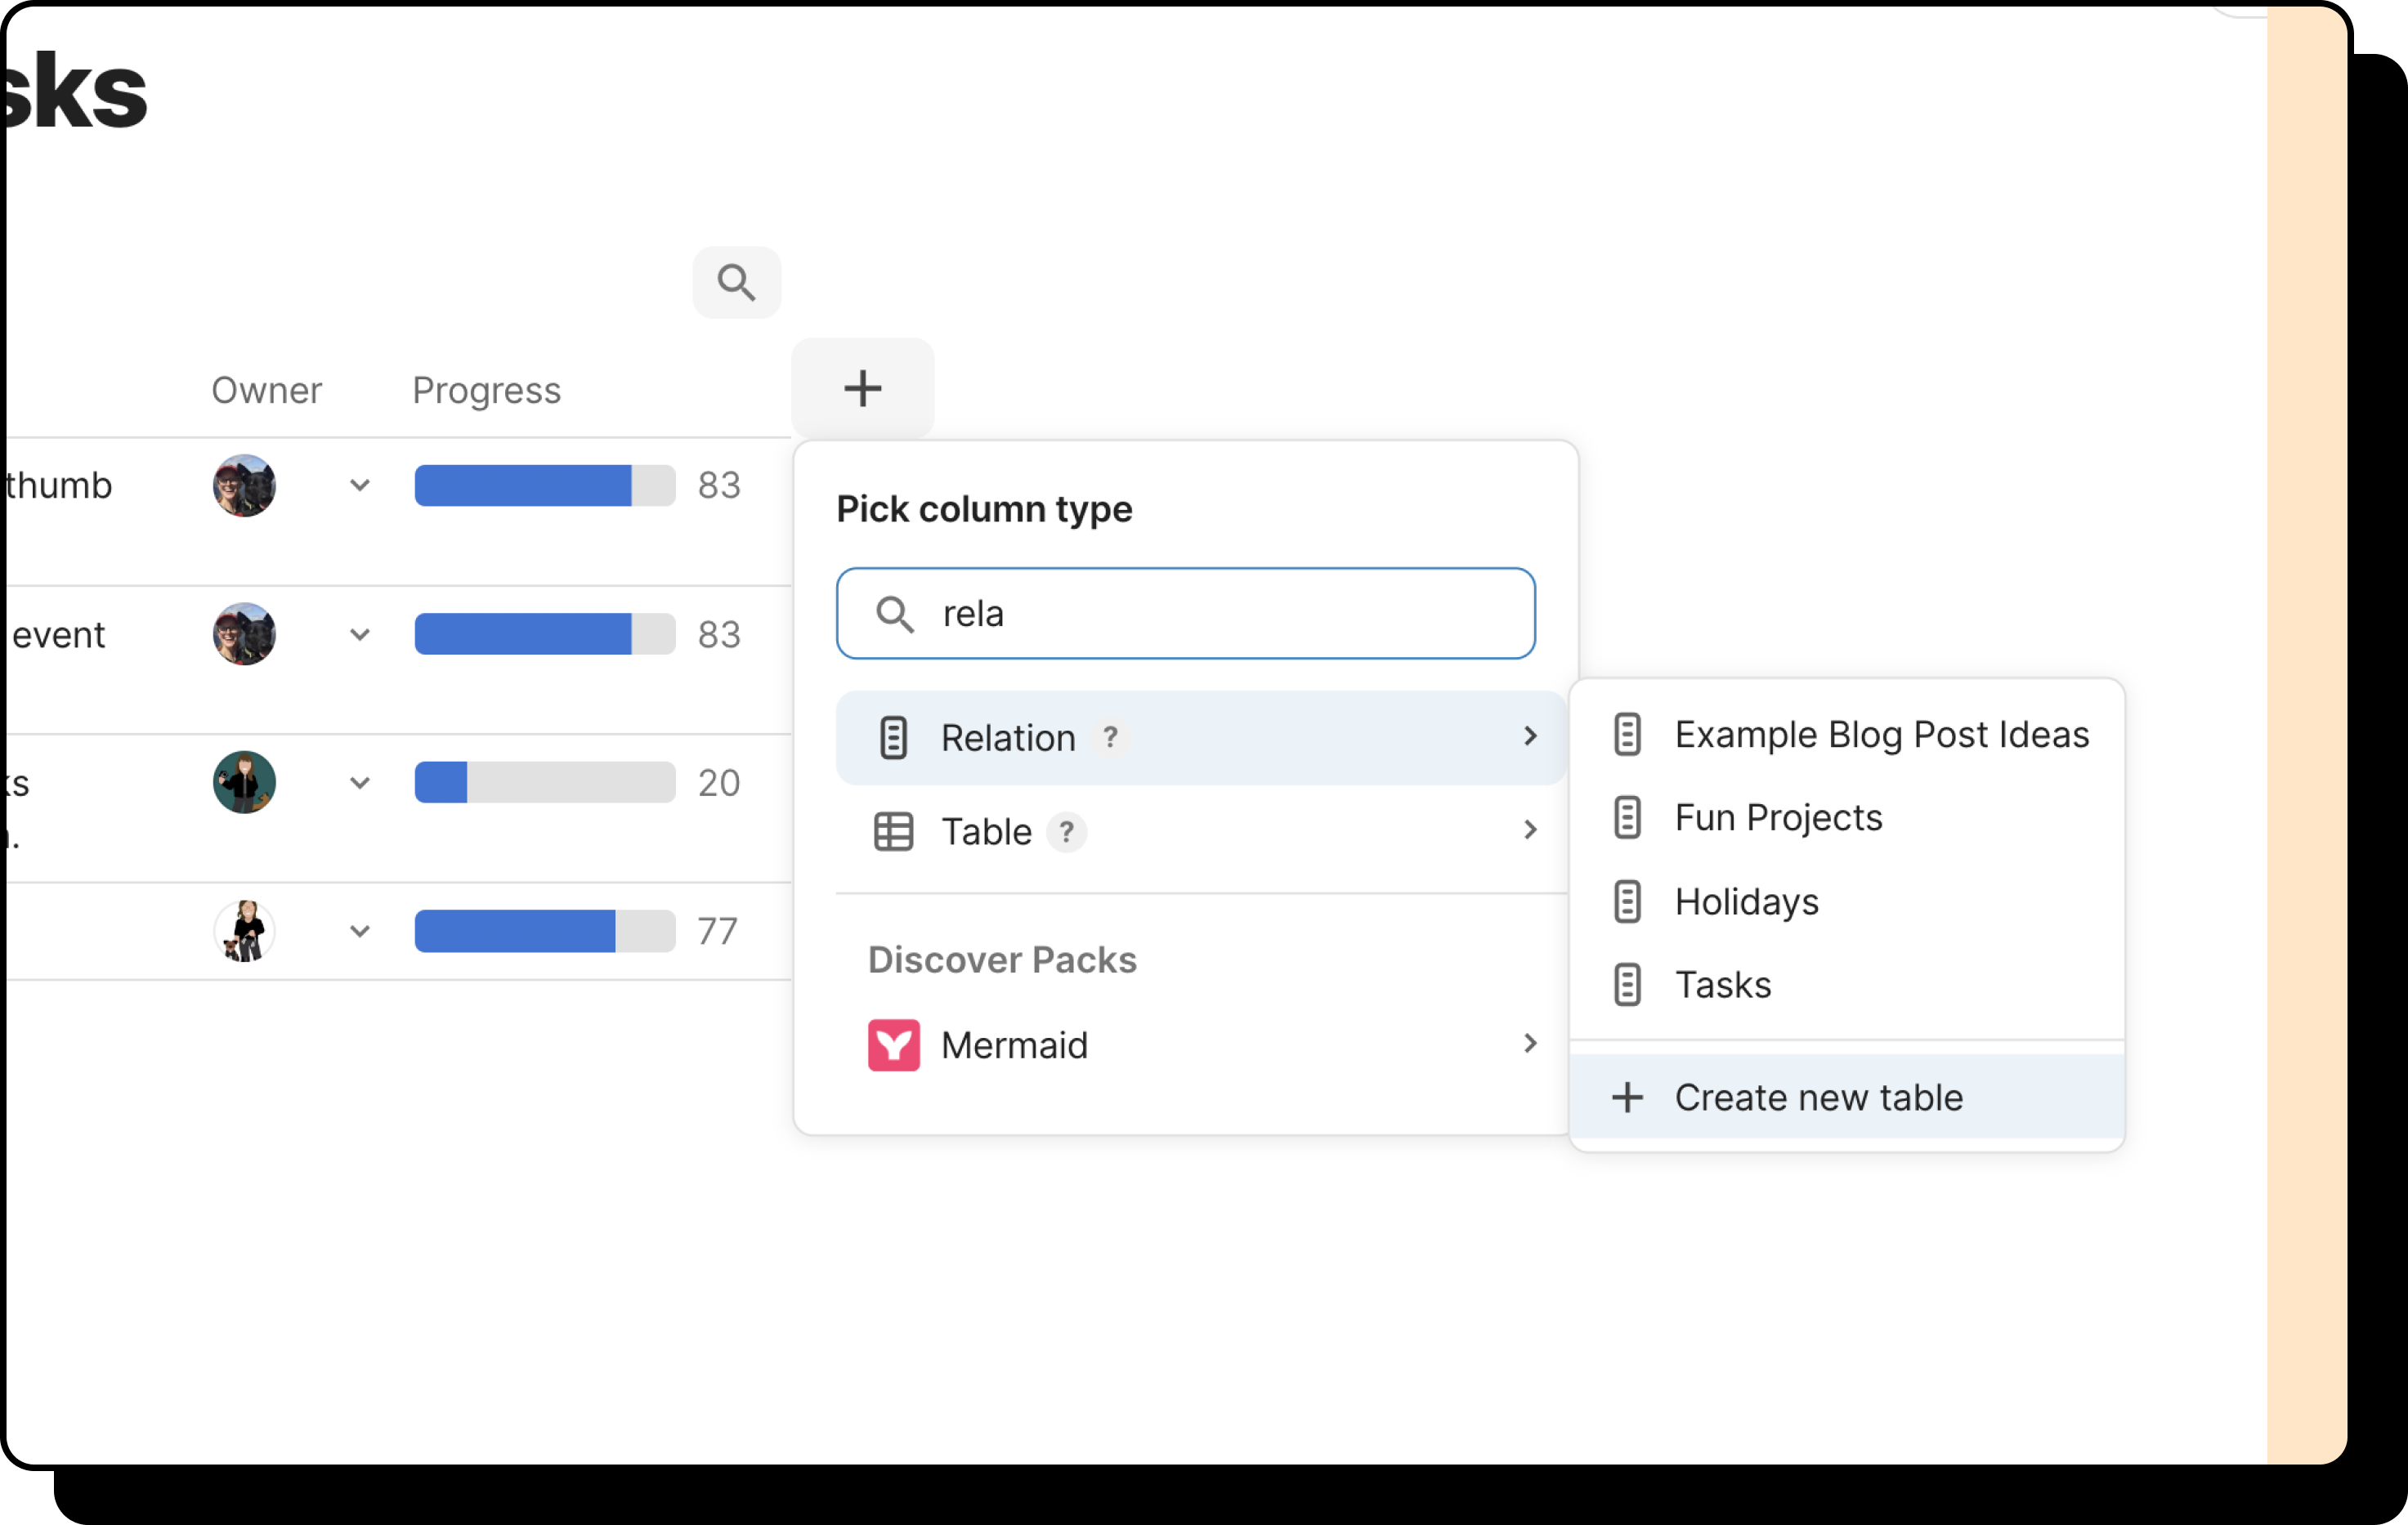Click the progress bar showing 20

click(543, 783)
